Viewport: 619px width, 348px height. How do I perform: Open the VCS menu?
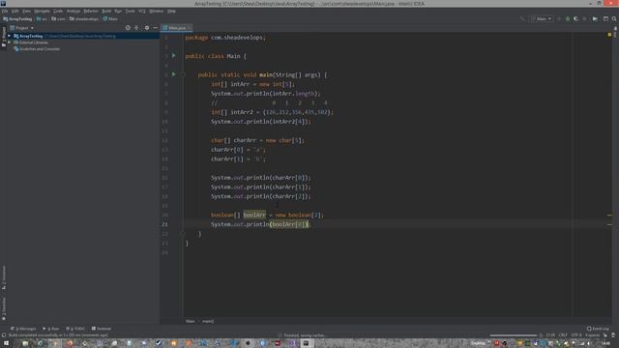tap(142, 11)
